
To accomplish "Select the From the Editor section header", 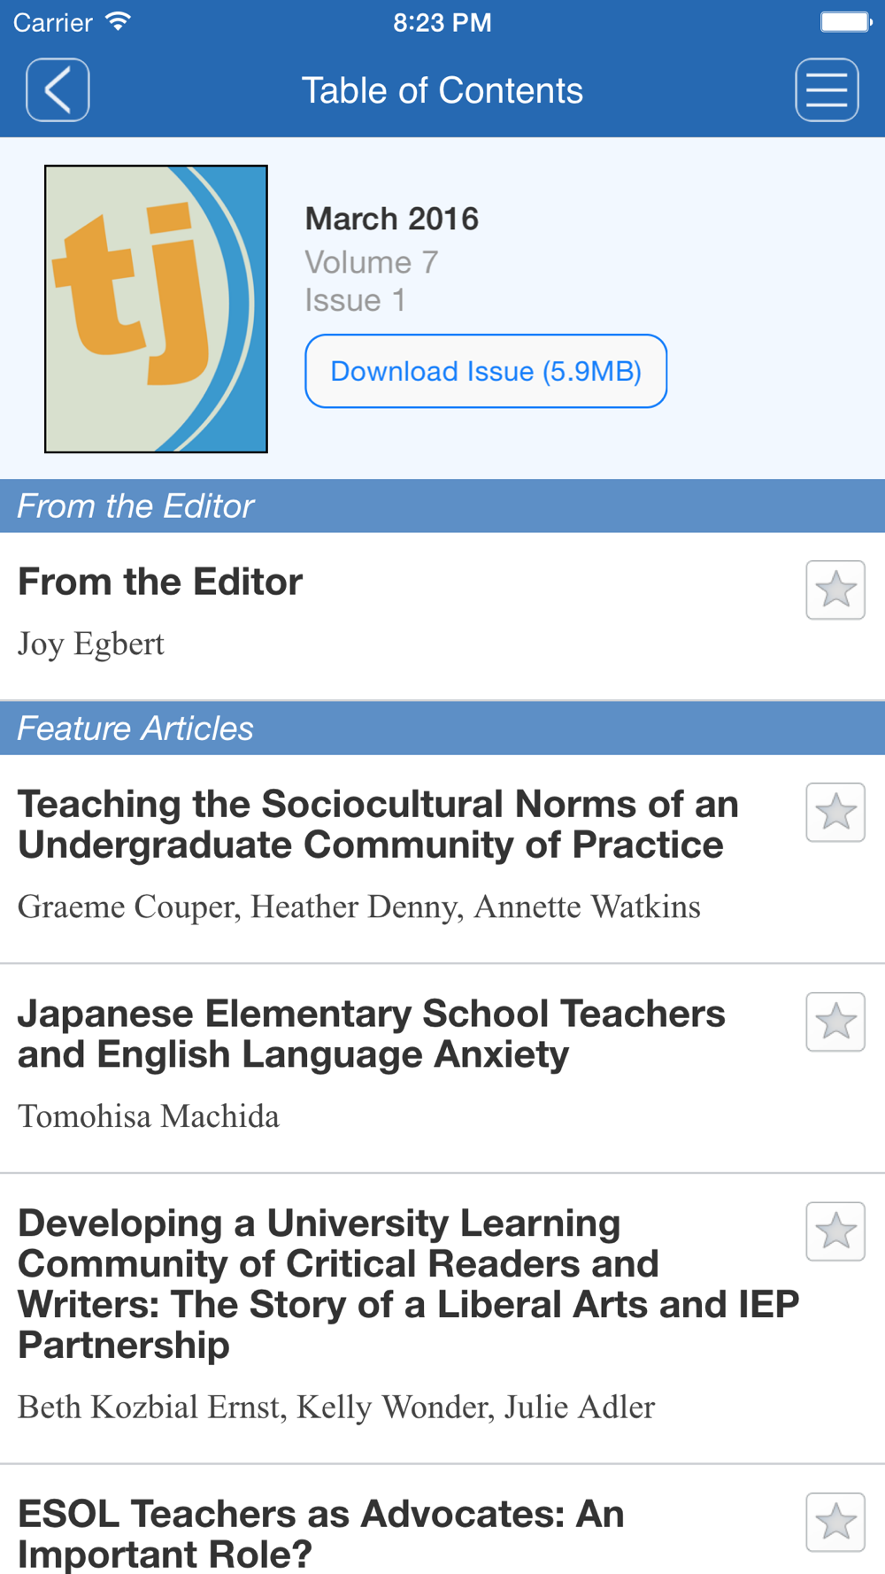I will point(442,505).
